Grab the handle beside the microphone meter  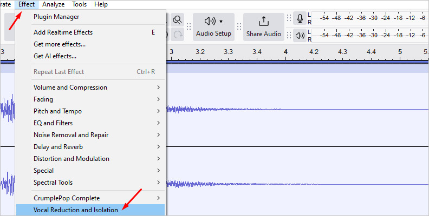(289, 18)
